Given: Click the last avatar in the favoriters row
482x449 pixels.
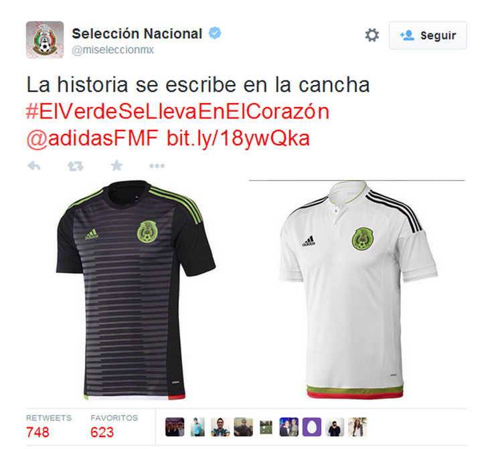Looking at the screenshot, I should tap(357, 427).
